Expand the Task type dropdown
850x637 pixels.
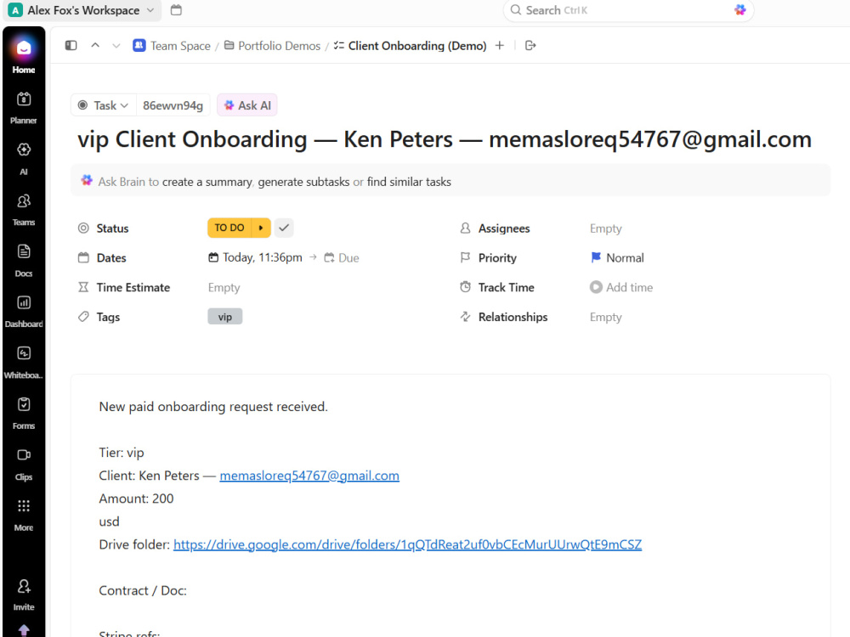point(103,105)
